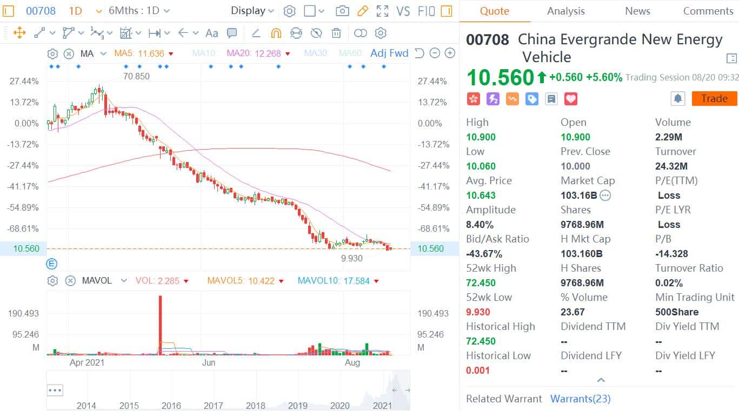
Task: Remove the MA indicator with its x button
Action: coord(69,53)
